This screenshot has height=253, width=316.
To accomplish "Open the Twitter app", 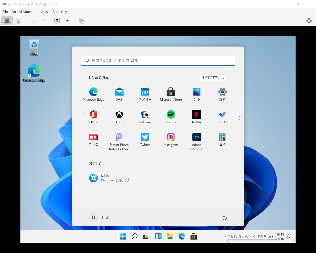I will (145, 139).
